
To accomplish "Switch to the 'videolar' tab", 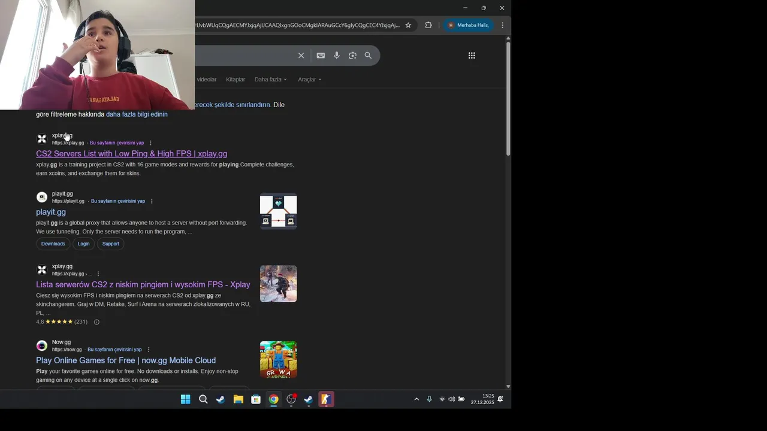I will pyautogui.click(x=207, y=80).
